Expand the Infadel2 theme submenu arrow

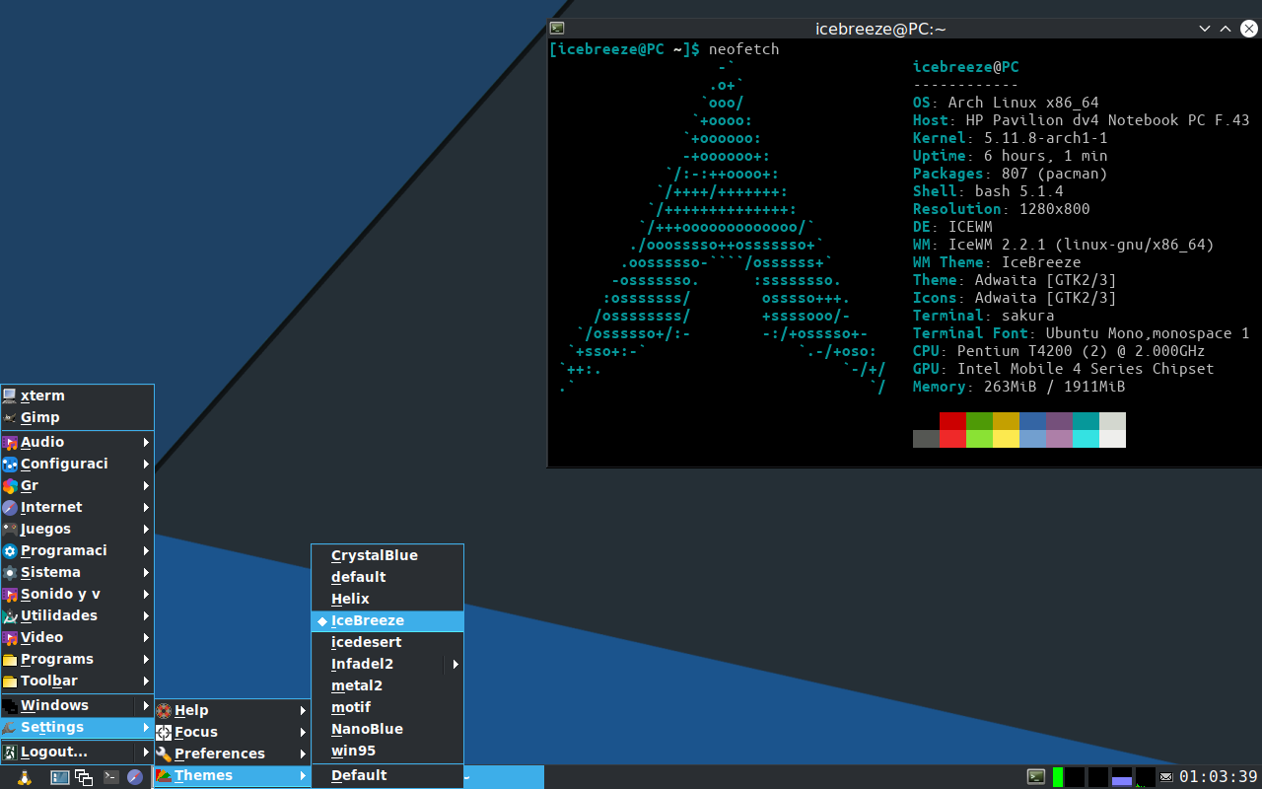click(x=456, y=664)
